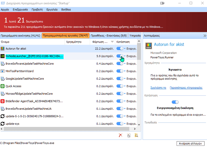Viewport: 207px width, 147px height.
Task: Sort by Όνομα column header
Action: [32, 42]
